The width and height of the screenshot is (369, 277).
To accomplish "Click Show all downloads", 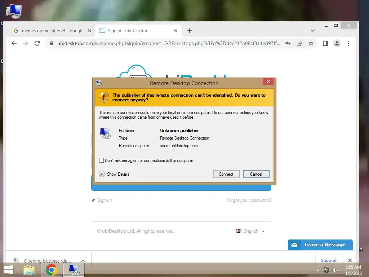I will tap(329, 260).
